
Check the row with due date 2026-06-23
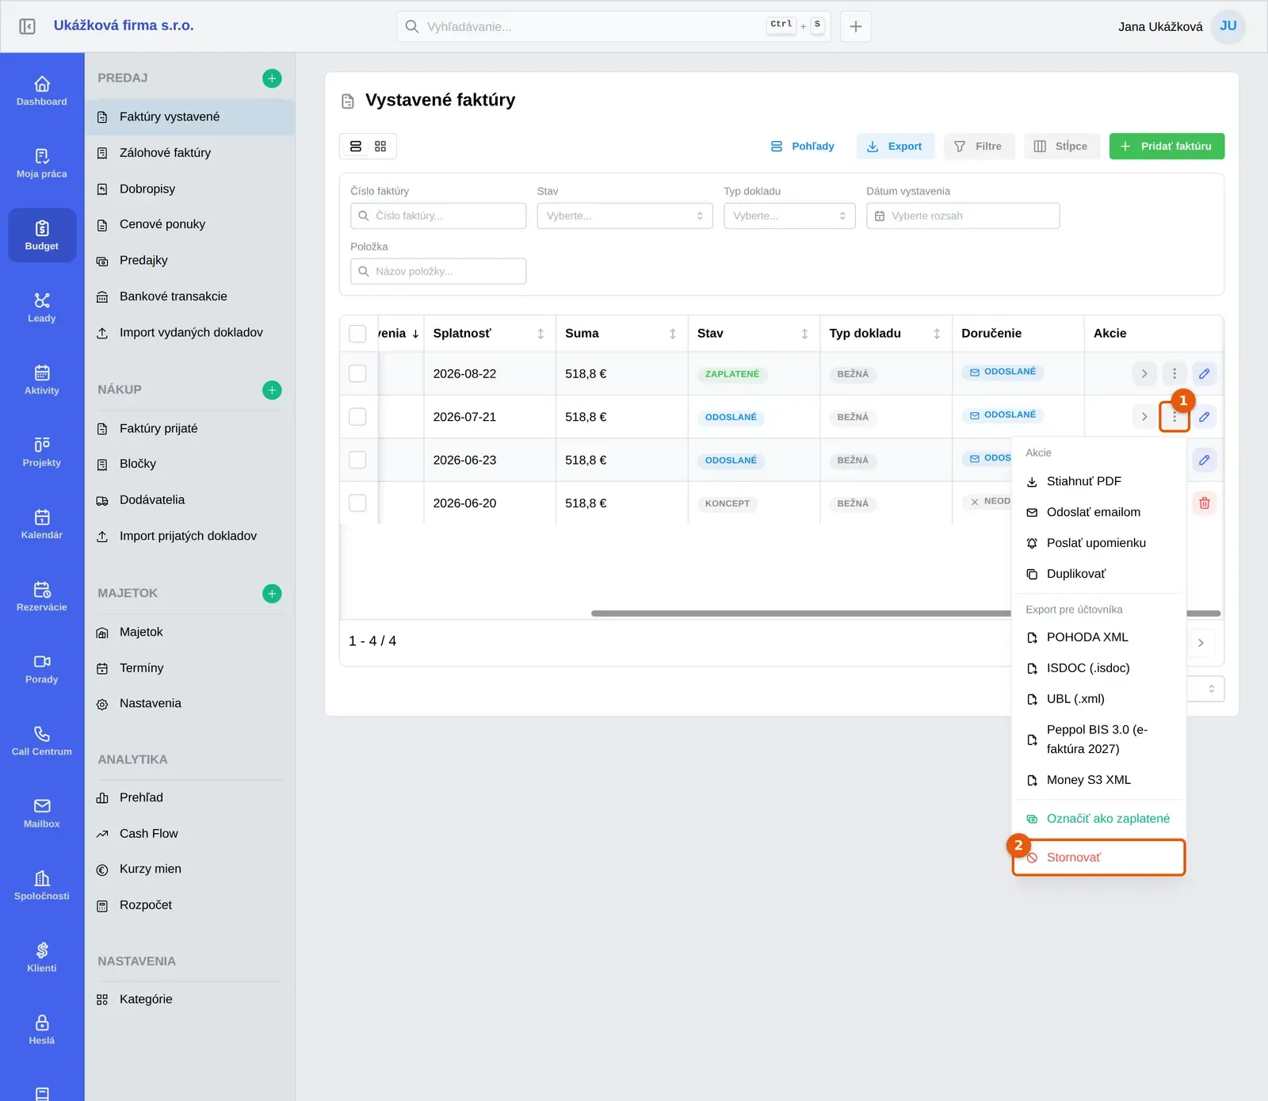[358, 460]
